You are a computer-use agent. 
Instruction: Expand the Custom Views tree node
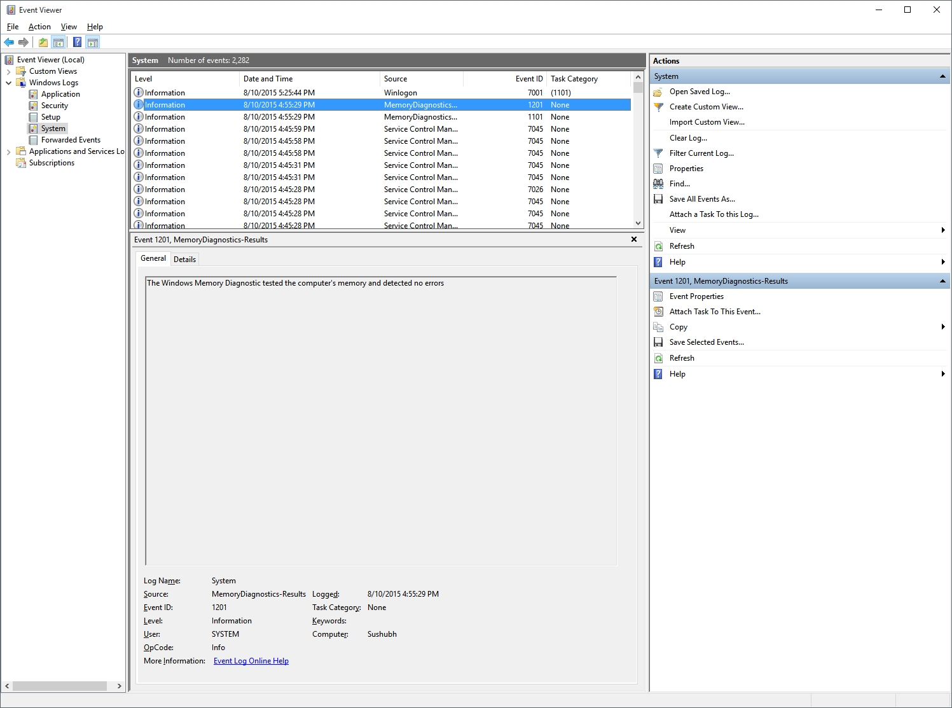8,71
